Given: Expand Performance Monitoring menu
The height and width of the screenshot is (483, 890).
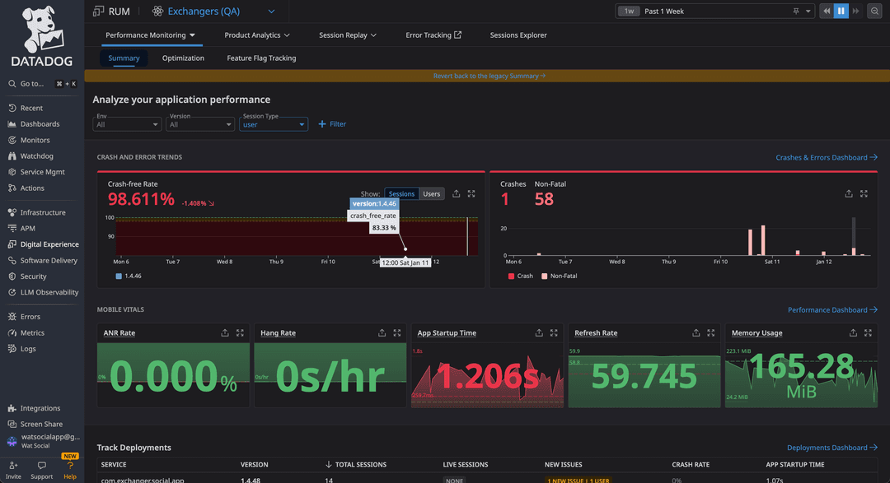Looking at the screenshot, I should 151,35.
